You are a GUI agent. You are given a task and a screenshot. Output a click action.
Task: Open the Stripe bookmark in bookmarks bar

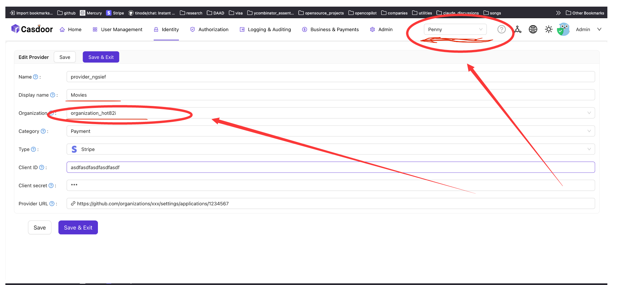tap(115, 13)
